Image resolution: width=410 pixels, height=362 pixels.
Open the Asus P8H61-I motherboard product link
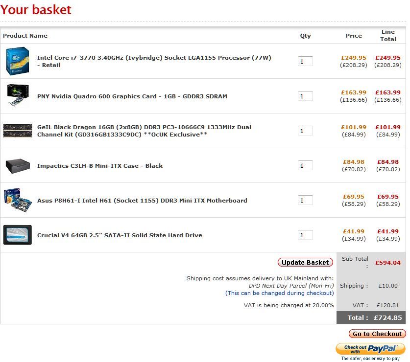point(142,201)
